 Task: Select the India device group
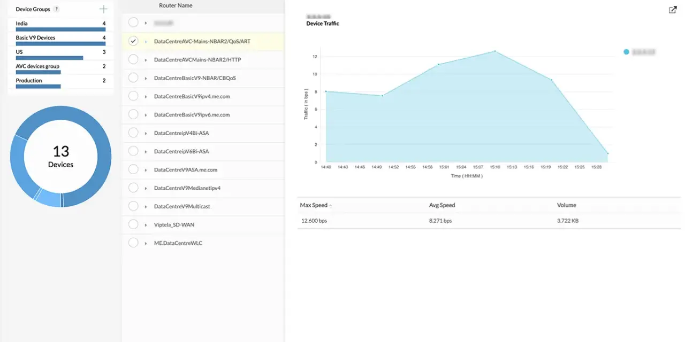tap(22, 24)
